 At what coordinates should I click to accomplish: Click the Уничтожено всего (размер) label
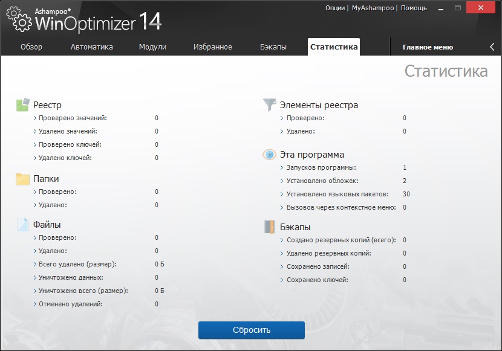point(83,291)
